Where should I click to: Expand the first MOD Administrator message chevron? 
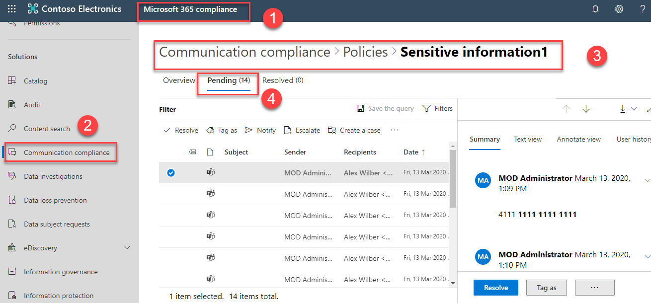tap(647, 180)
